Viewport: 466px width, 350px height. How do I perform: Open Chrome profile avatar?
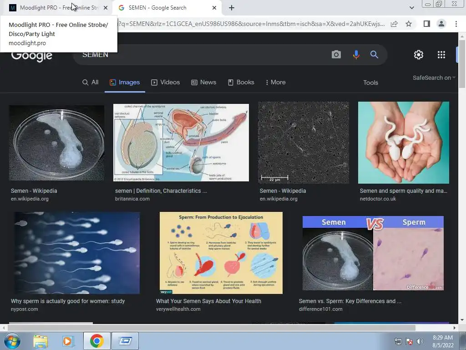point(441,24)
